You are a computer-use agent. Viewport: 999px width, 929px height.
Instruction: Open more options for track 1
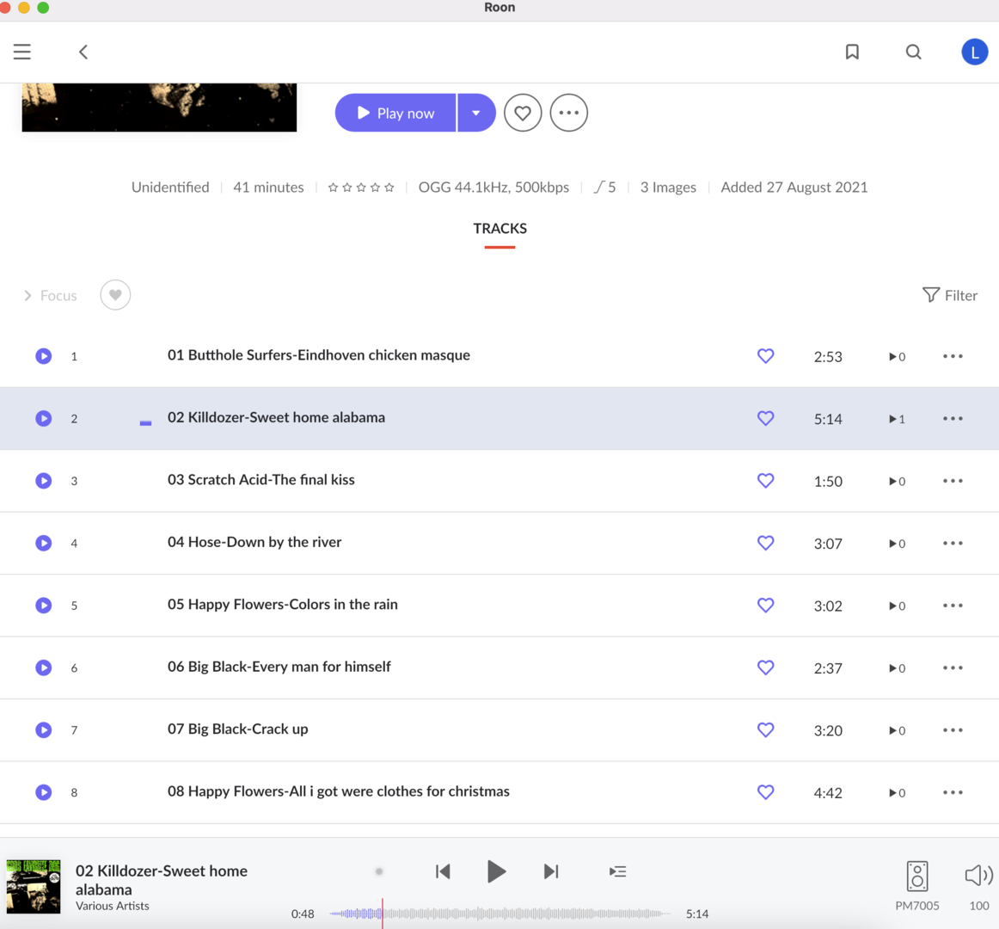953,356
